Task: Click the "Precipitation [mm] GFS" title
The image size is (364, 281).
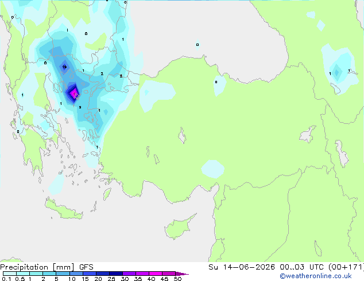Action: (47, 267)
